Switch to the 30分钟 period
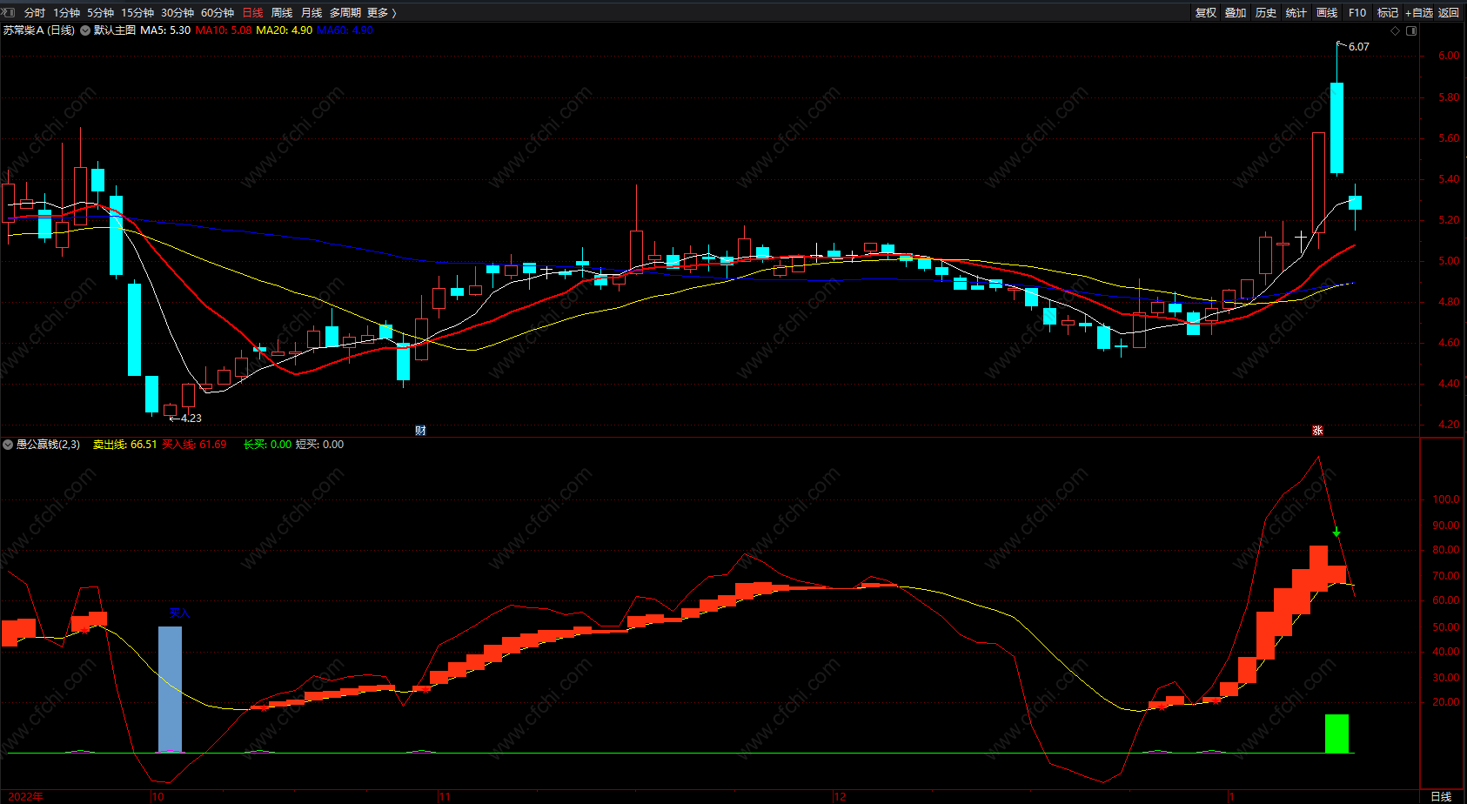 pyautogui.click(x=178, y=12)
